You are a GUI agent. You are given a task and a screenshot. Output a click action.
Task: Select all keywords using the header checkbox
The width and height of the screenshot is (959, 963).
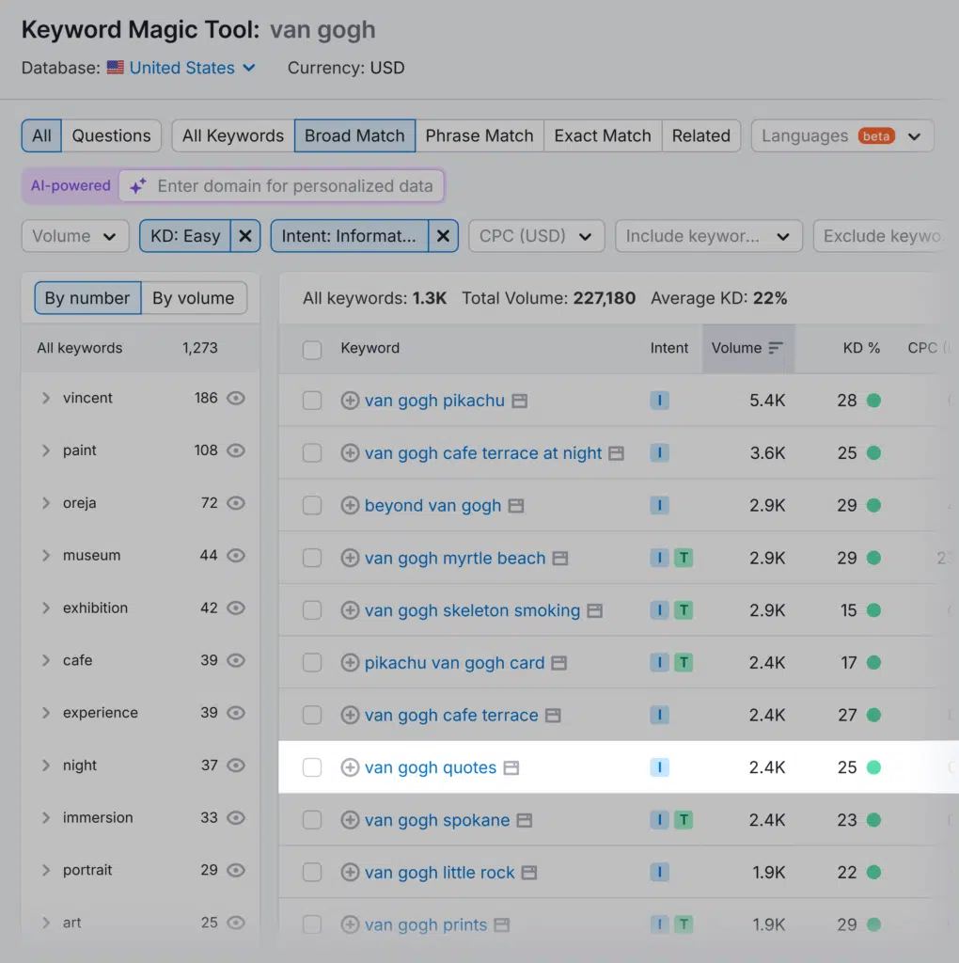[312, 348]
